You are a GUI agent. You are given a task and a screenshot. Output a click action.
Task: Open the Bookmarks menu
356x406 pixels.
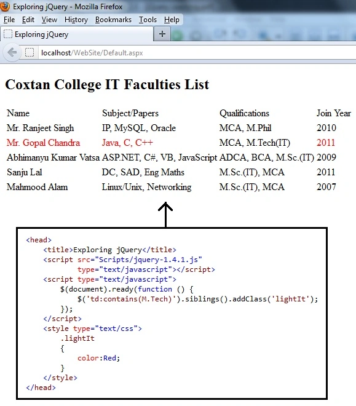(x=113, y=20)
